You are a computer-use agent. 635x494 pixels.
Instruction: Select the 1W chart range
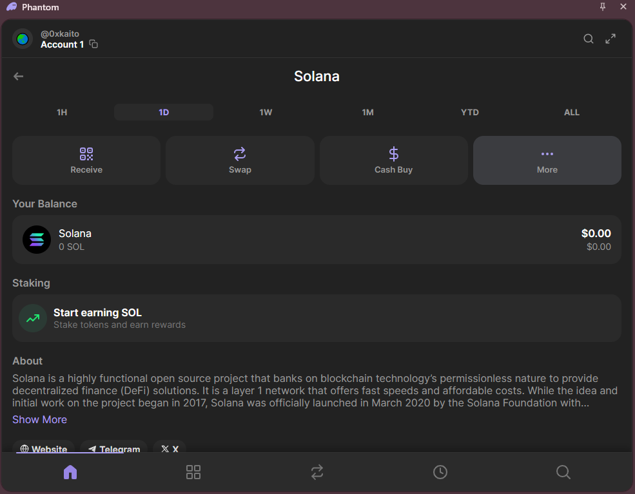266,112
